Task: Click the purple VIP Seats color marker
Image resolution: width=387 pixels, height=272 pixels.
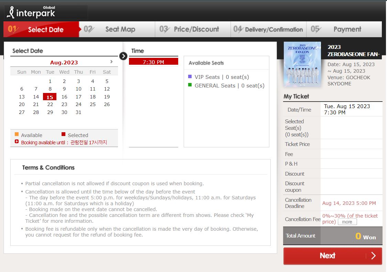Action: [190, 76]
